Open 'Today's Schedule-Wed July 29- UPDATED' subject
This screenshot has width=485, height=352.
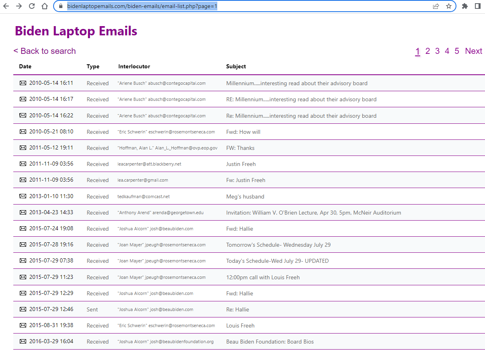277,261
